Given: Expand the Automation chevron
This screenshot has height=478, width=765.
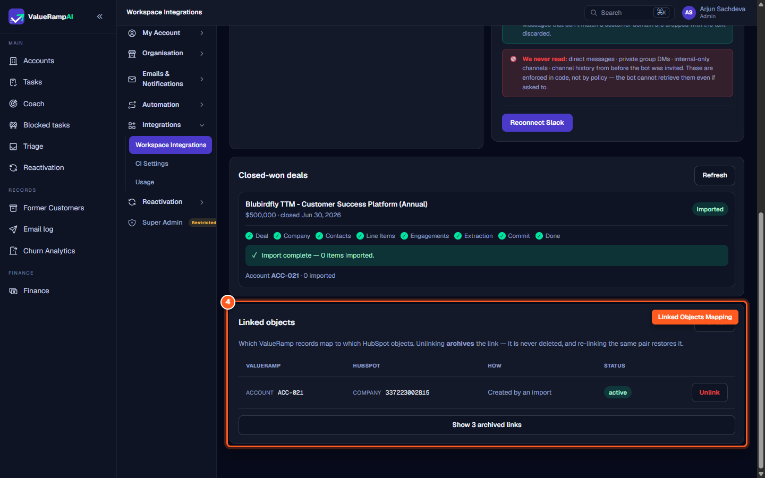Looking at the screenshot, I should pos(202,105).
